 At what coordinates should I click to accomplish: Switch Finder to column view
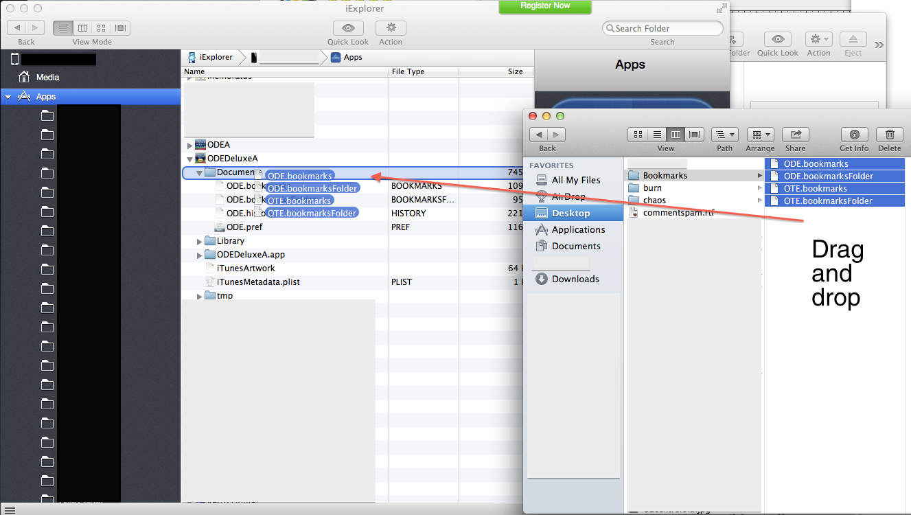click(676, 135)
